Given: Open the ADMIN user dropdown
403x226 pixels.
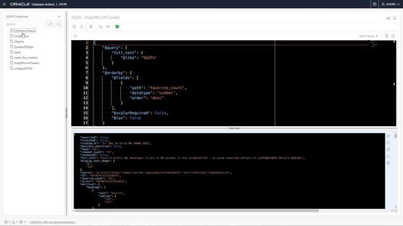Looking at the screenshot, I should click(390, 4).
